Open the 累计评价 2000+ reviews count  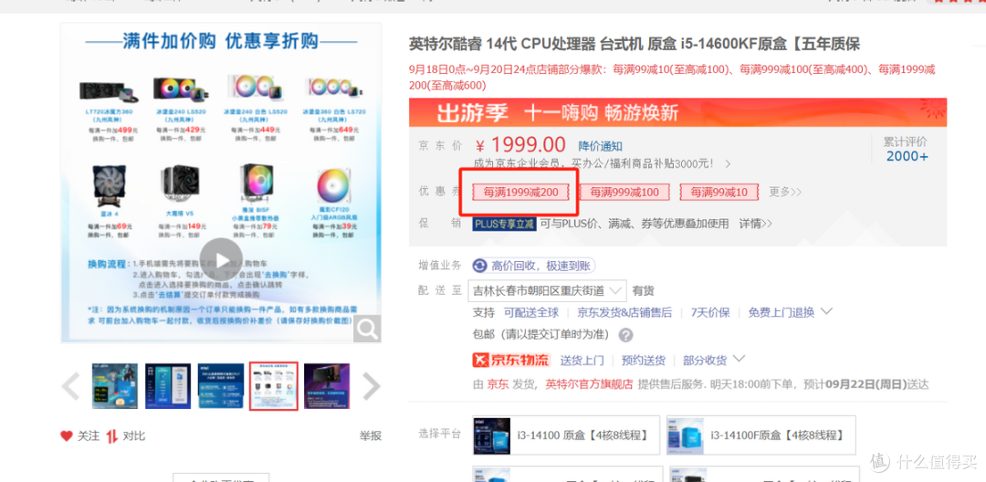(907, 150)
